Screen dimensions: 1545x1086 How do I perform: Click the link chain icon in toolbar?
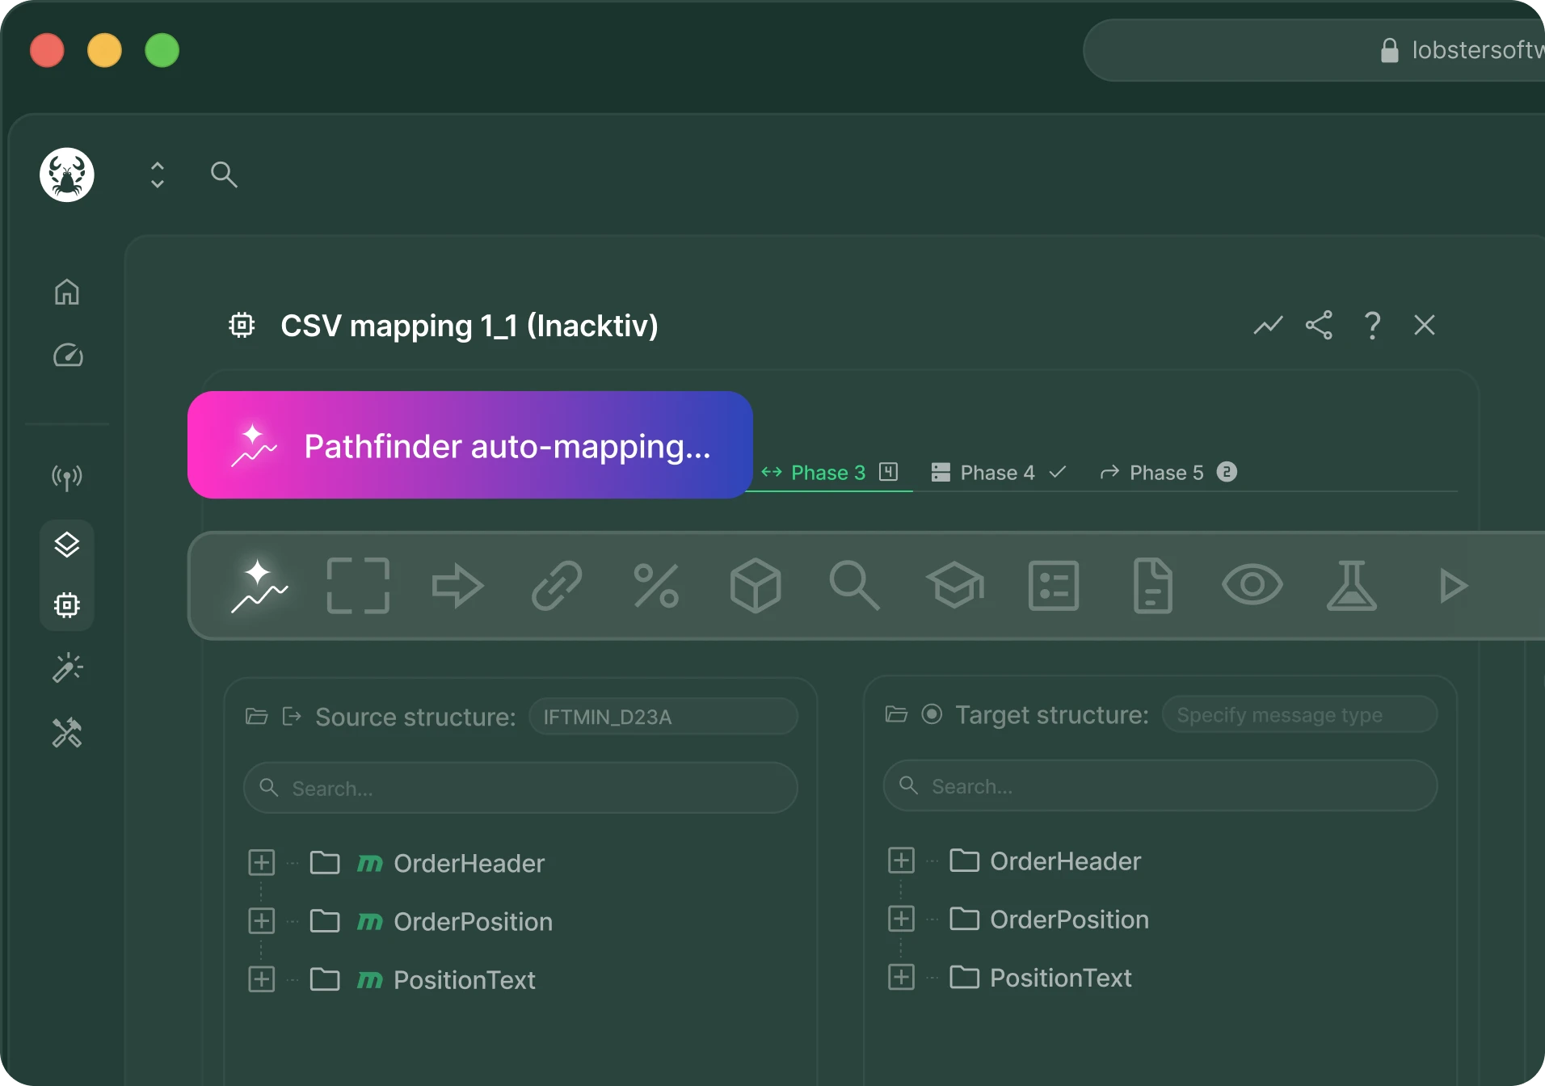[557, 585]
